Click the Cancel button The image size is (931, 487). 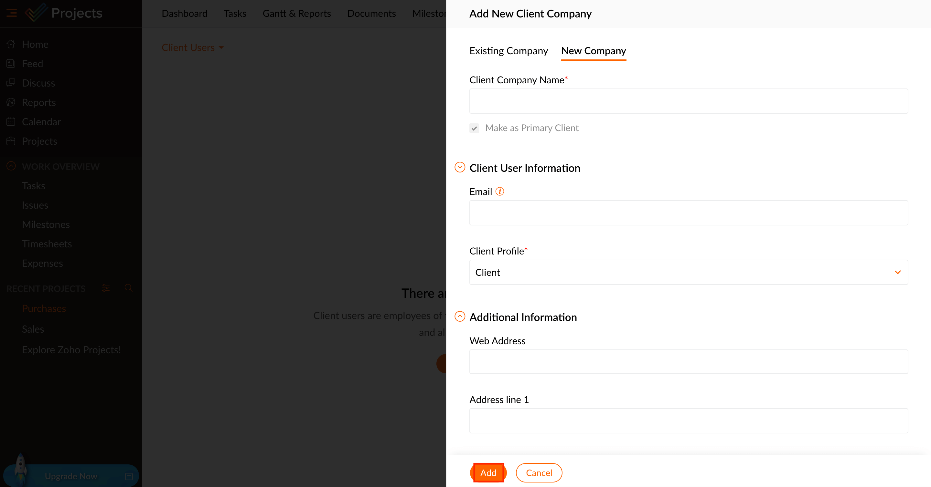click(539, 472)
